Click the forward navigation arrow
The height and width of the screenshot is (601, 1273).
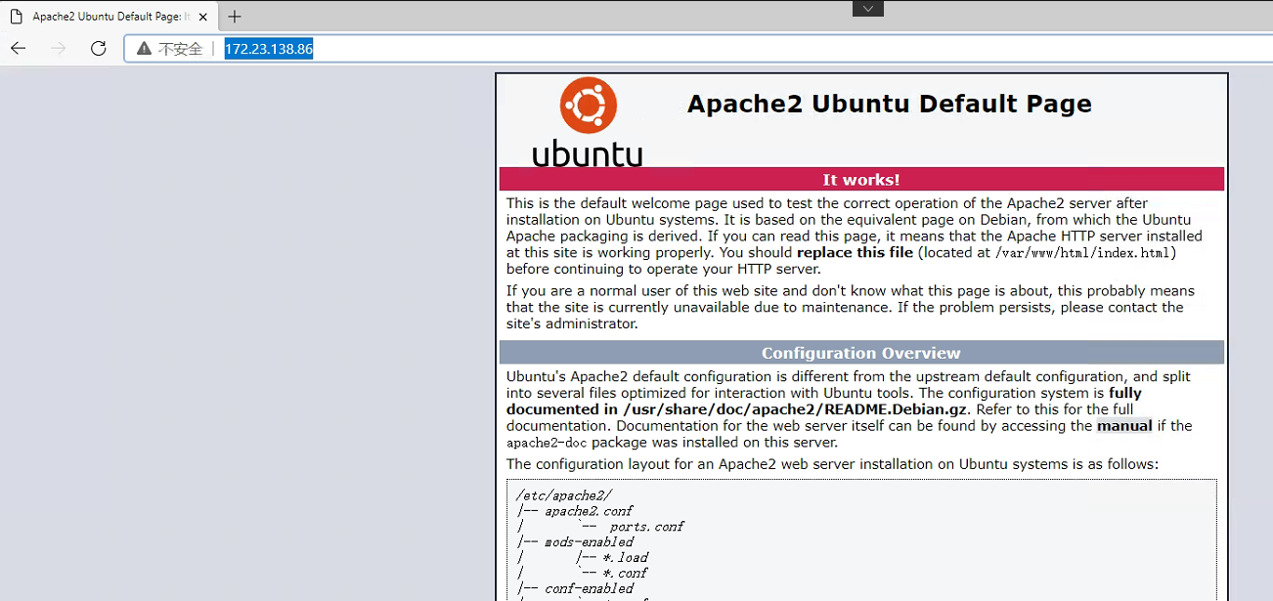(57, 48)
